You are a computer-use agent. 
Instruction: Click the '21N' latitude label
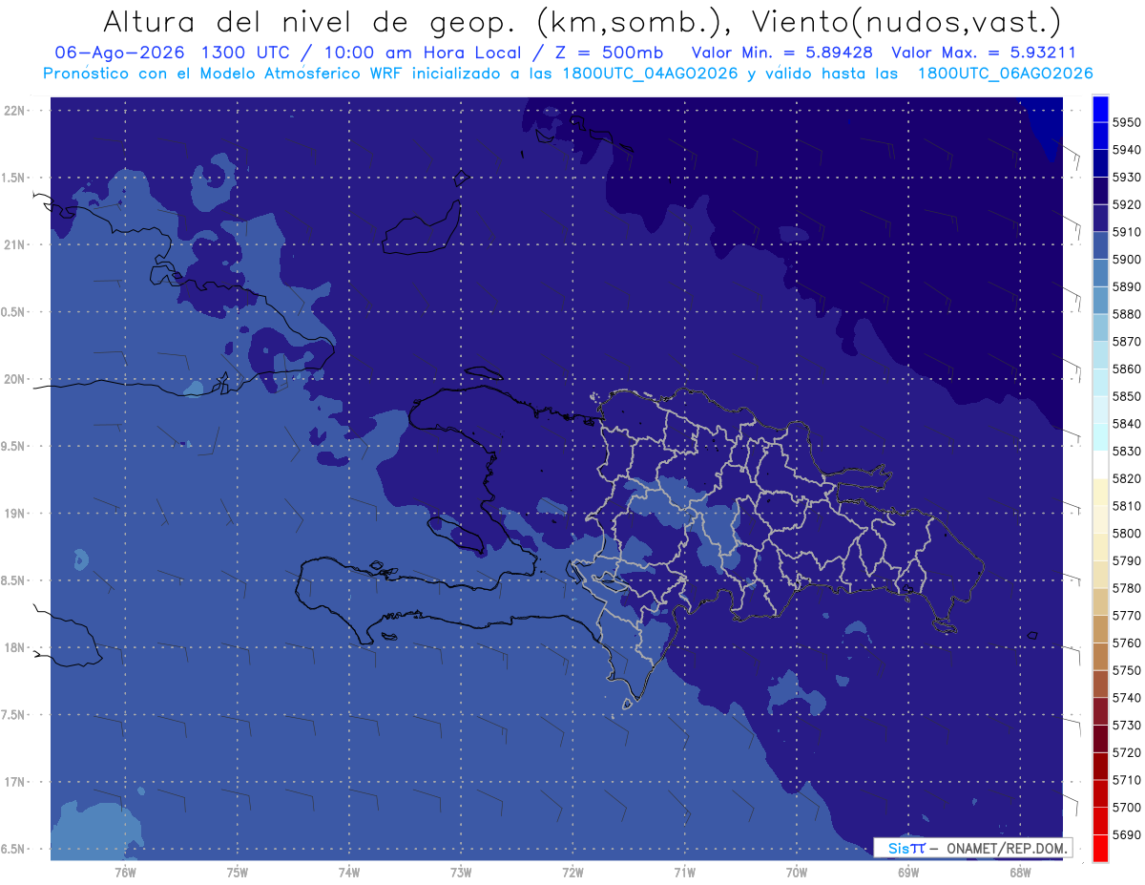(x=13, y=245)
